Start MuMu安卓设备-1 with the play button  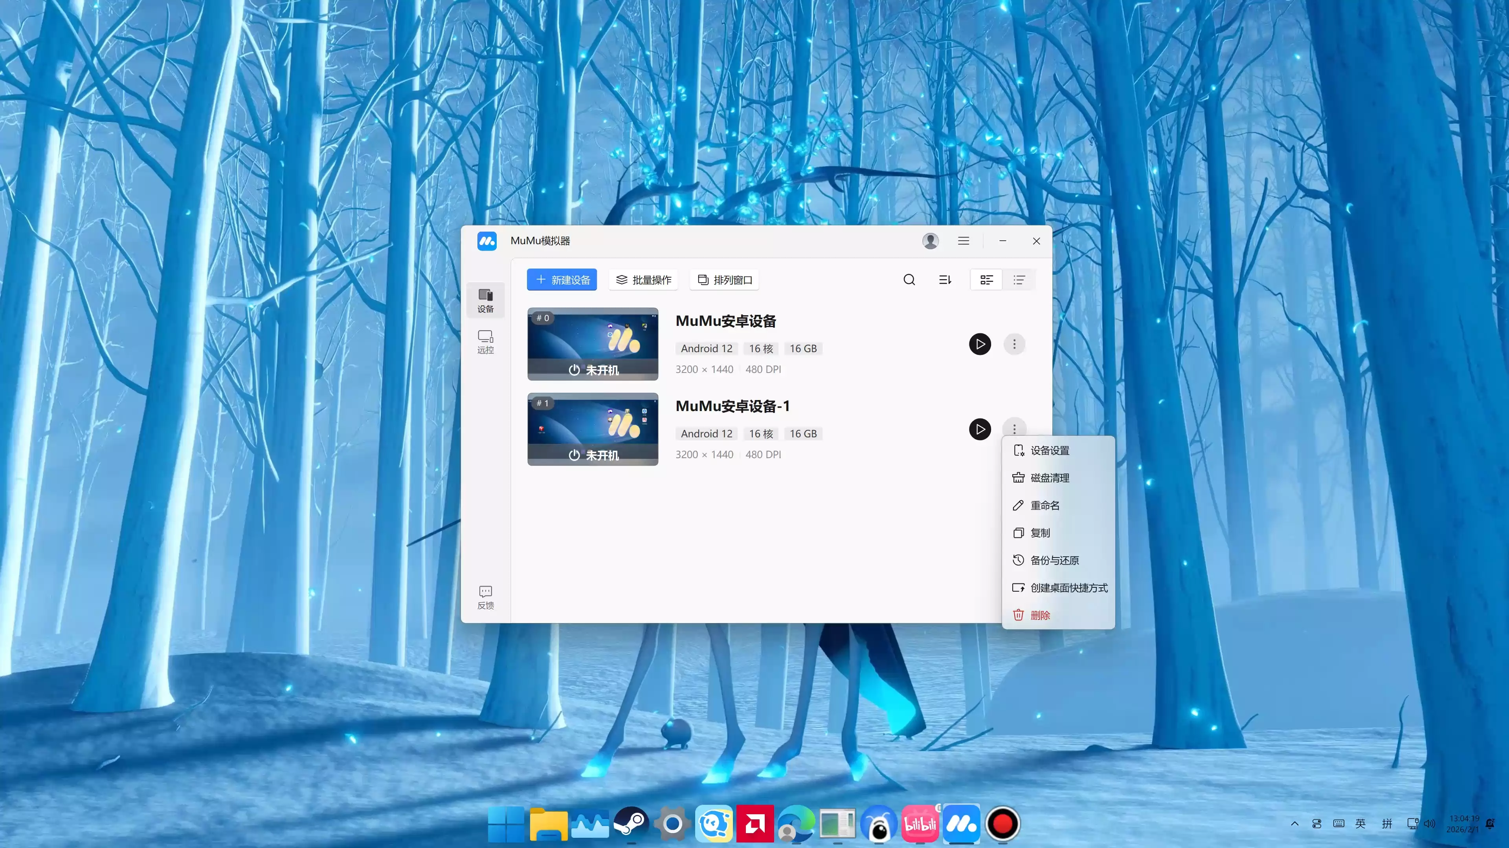coord(979,429)
